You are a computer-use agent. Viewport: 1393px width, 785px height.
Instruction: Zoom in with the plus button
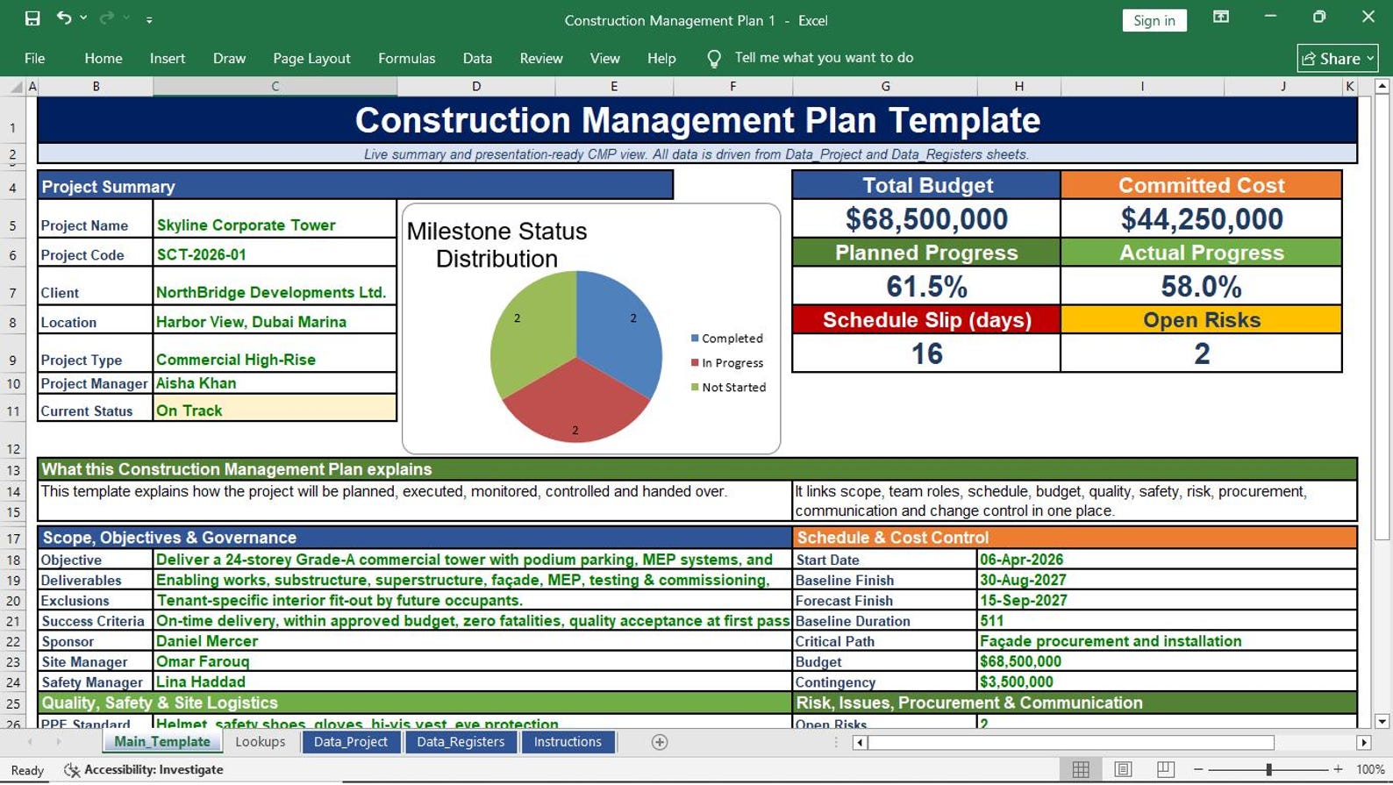pos(1338,769)
